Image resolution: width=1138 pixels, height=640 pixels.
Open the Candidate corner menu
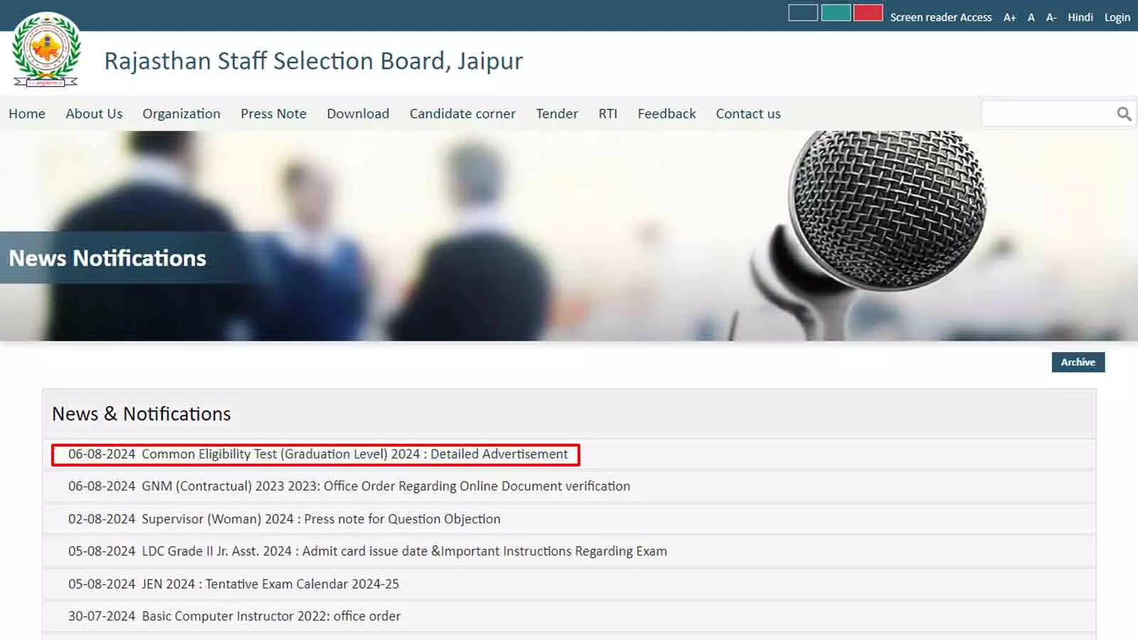[462, 114]
